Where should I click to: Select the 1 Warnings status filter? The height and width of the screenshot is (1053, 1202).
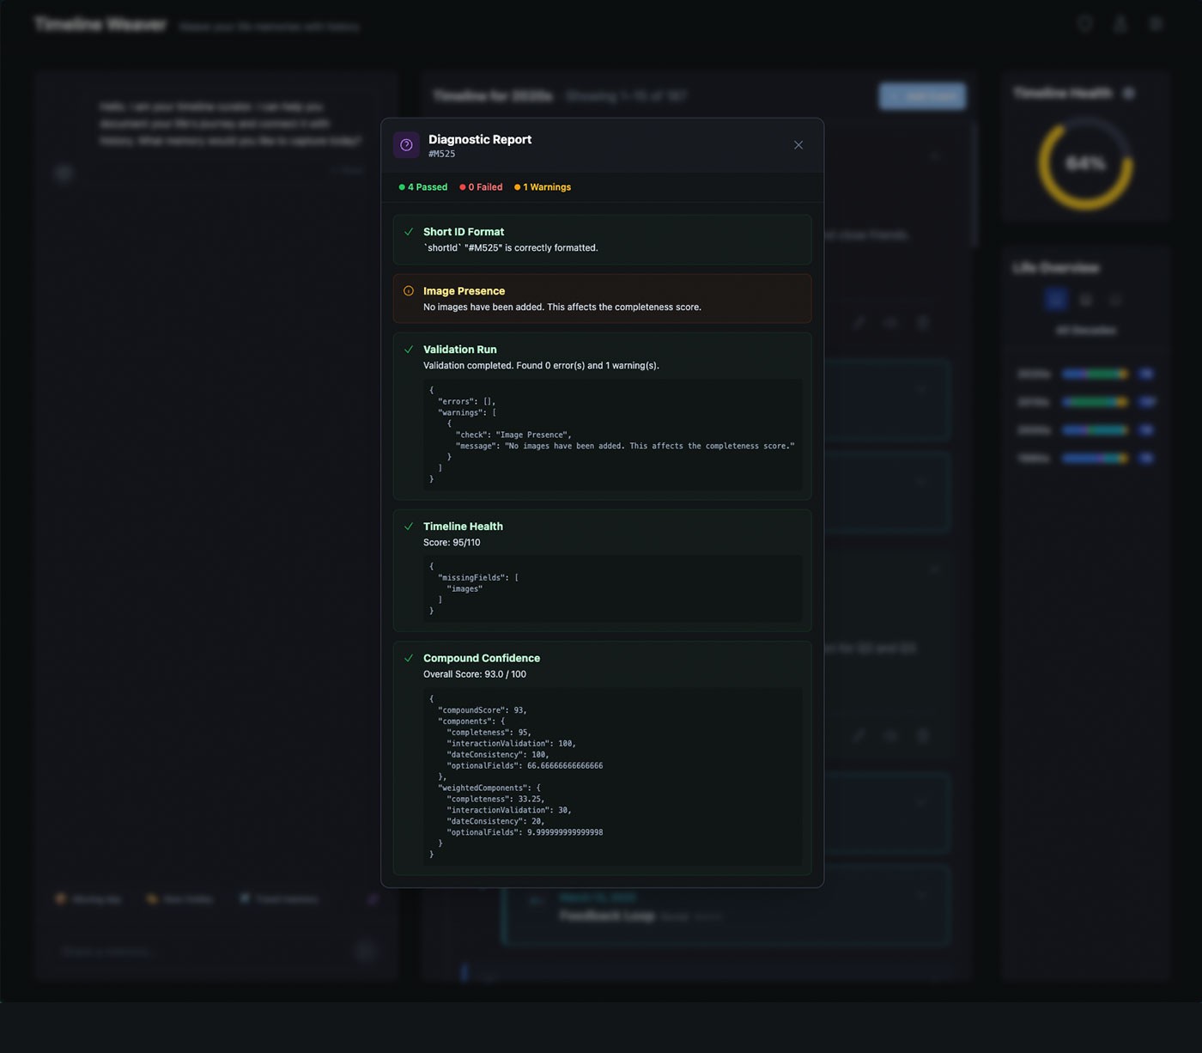[x=543, y=187]
